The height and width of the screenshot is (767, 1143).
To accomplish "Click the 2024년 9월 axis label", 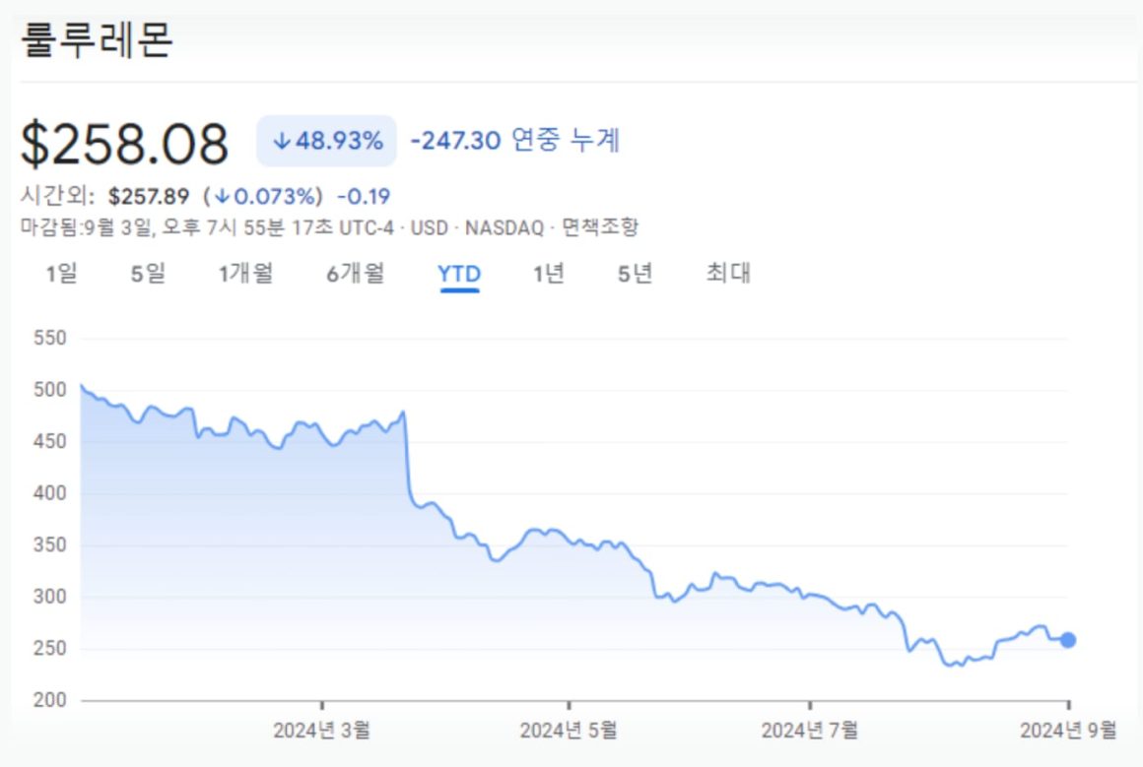I will pyautogui.click(x=1068, y=730).
